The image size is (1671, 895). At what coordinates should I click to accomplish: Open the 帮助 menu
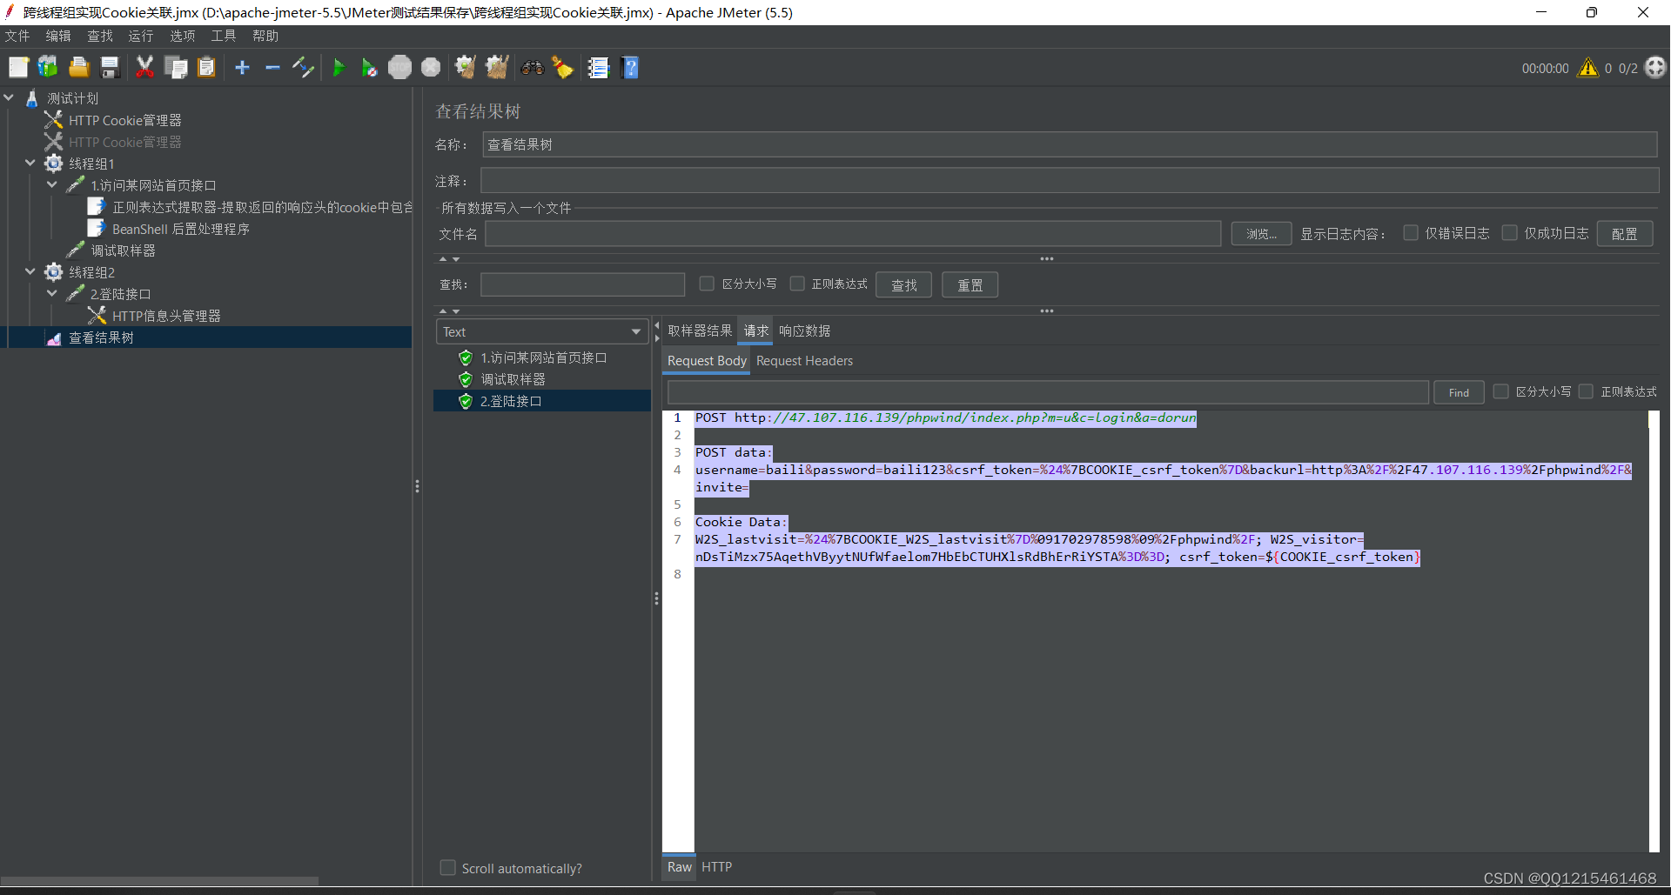(x=265, y=36)
